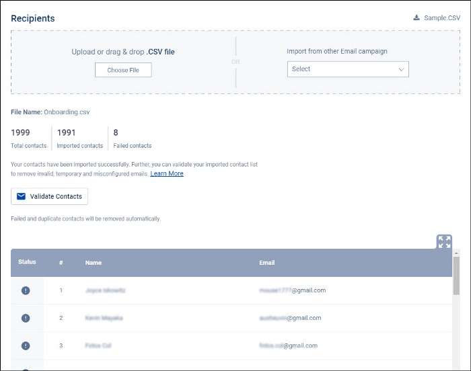Click the Failed contacts count 8

[x=116, y=132]
